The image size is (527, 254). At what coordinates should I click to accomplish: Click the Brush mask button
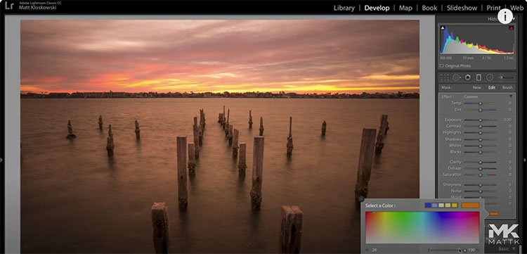pos(507,87)
